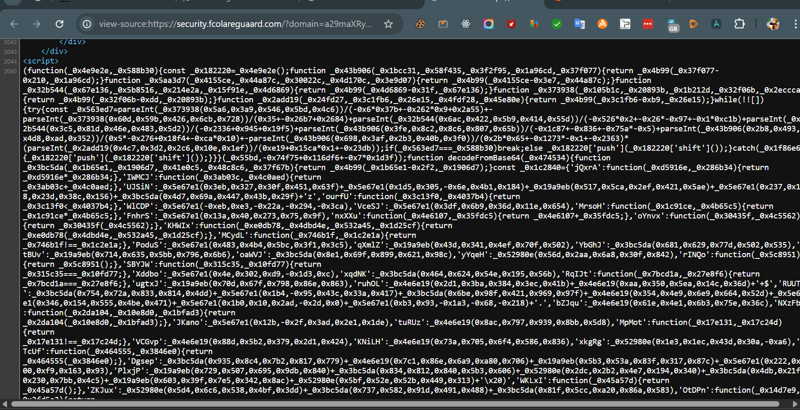
Task: Click the green checkmark extension icon
Action: 557,24
